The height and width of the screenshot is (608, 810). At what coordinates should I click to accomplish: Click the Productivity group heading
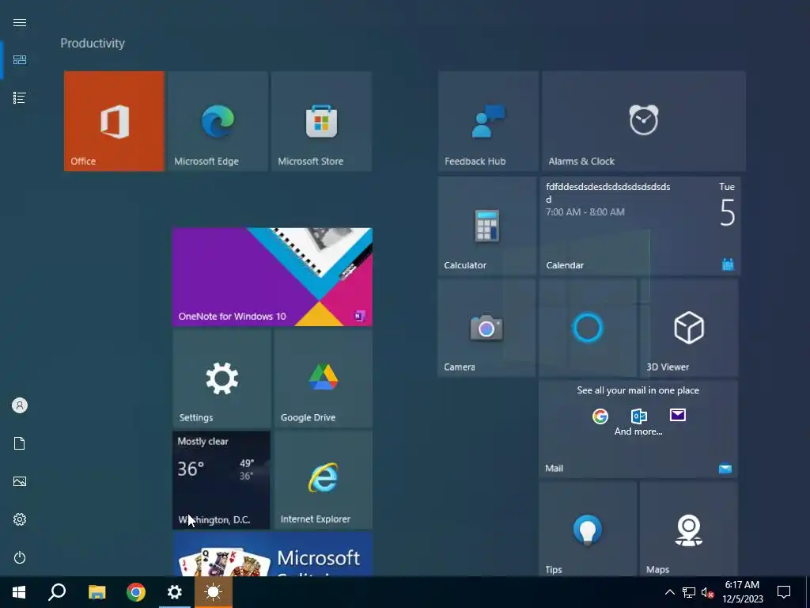(93, 44)
